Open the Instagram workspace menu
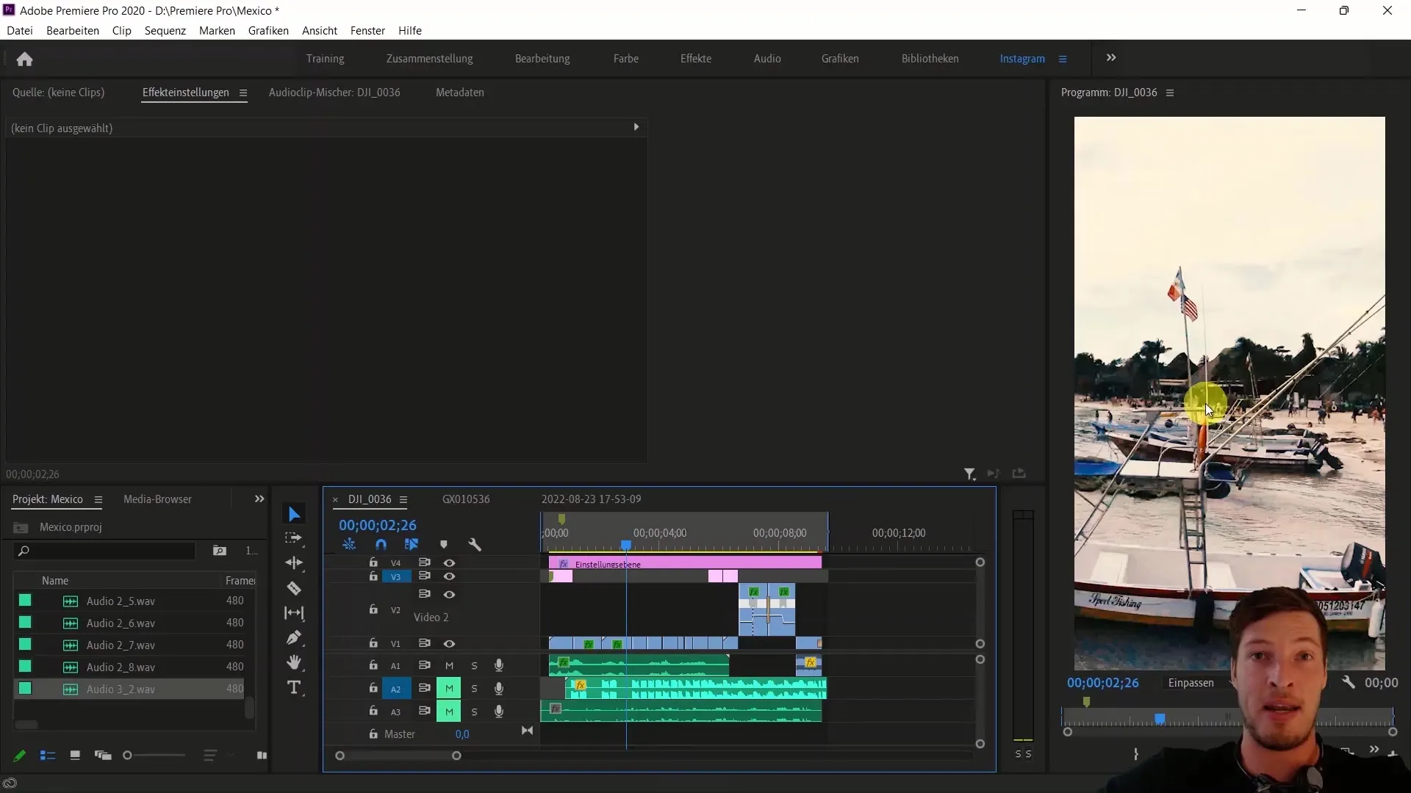The width and height of the screenshot is (1411, 793). (x=1063, y=59)
